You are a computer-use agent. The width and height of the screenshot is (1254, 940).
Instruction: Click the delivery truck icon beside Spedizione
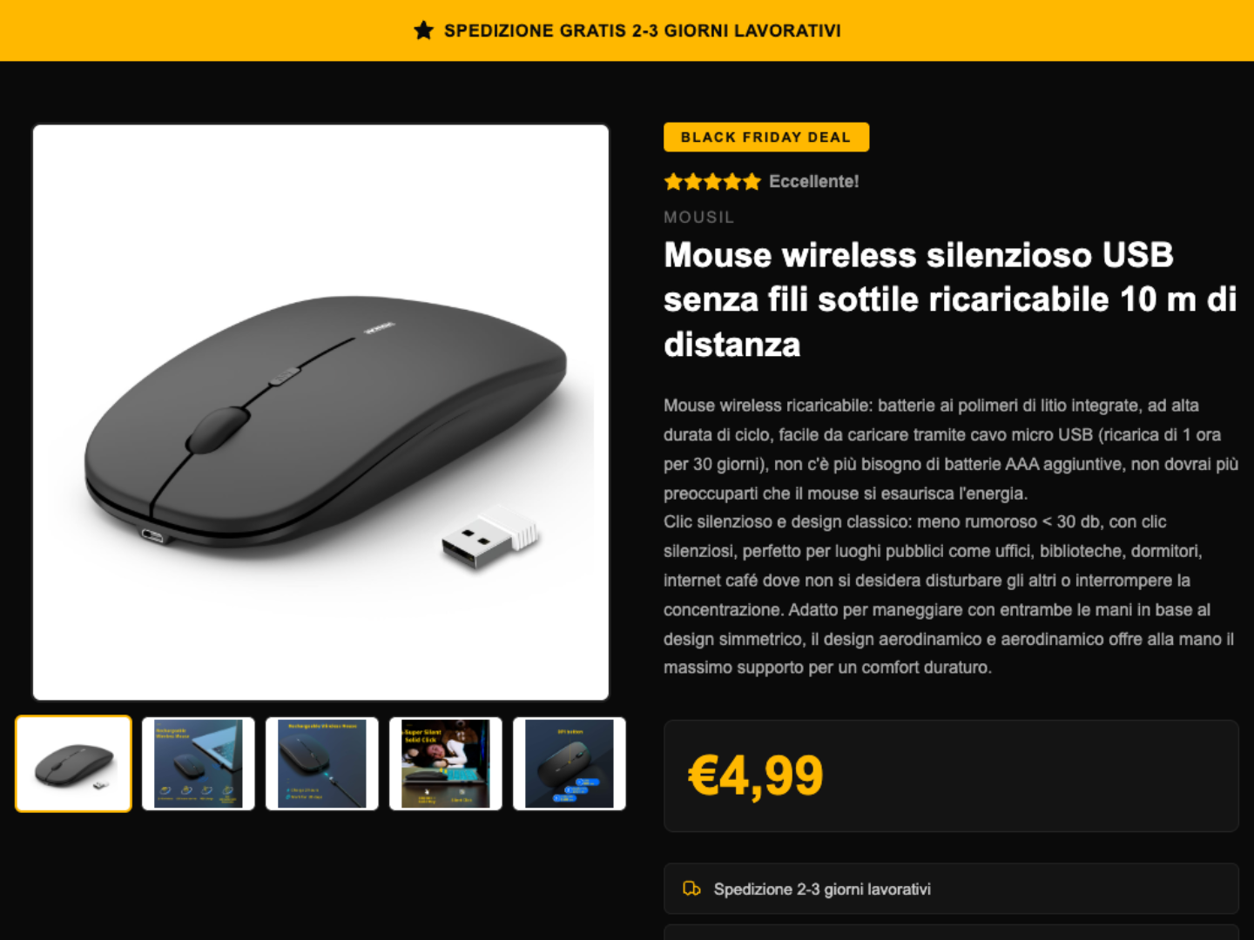[x=691, y=889]
